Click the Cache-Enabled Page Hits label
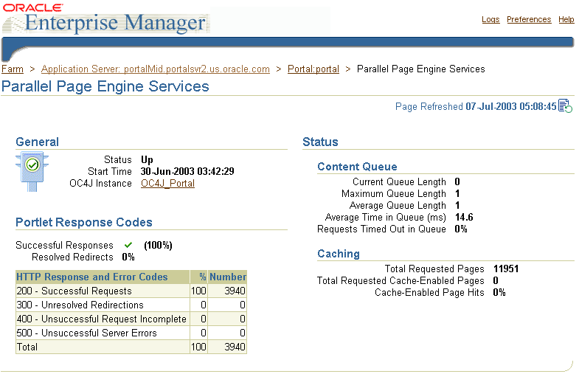 (429, 292)
